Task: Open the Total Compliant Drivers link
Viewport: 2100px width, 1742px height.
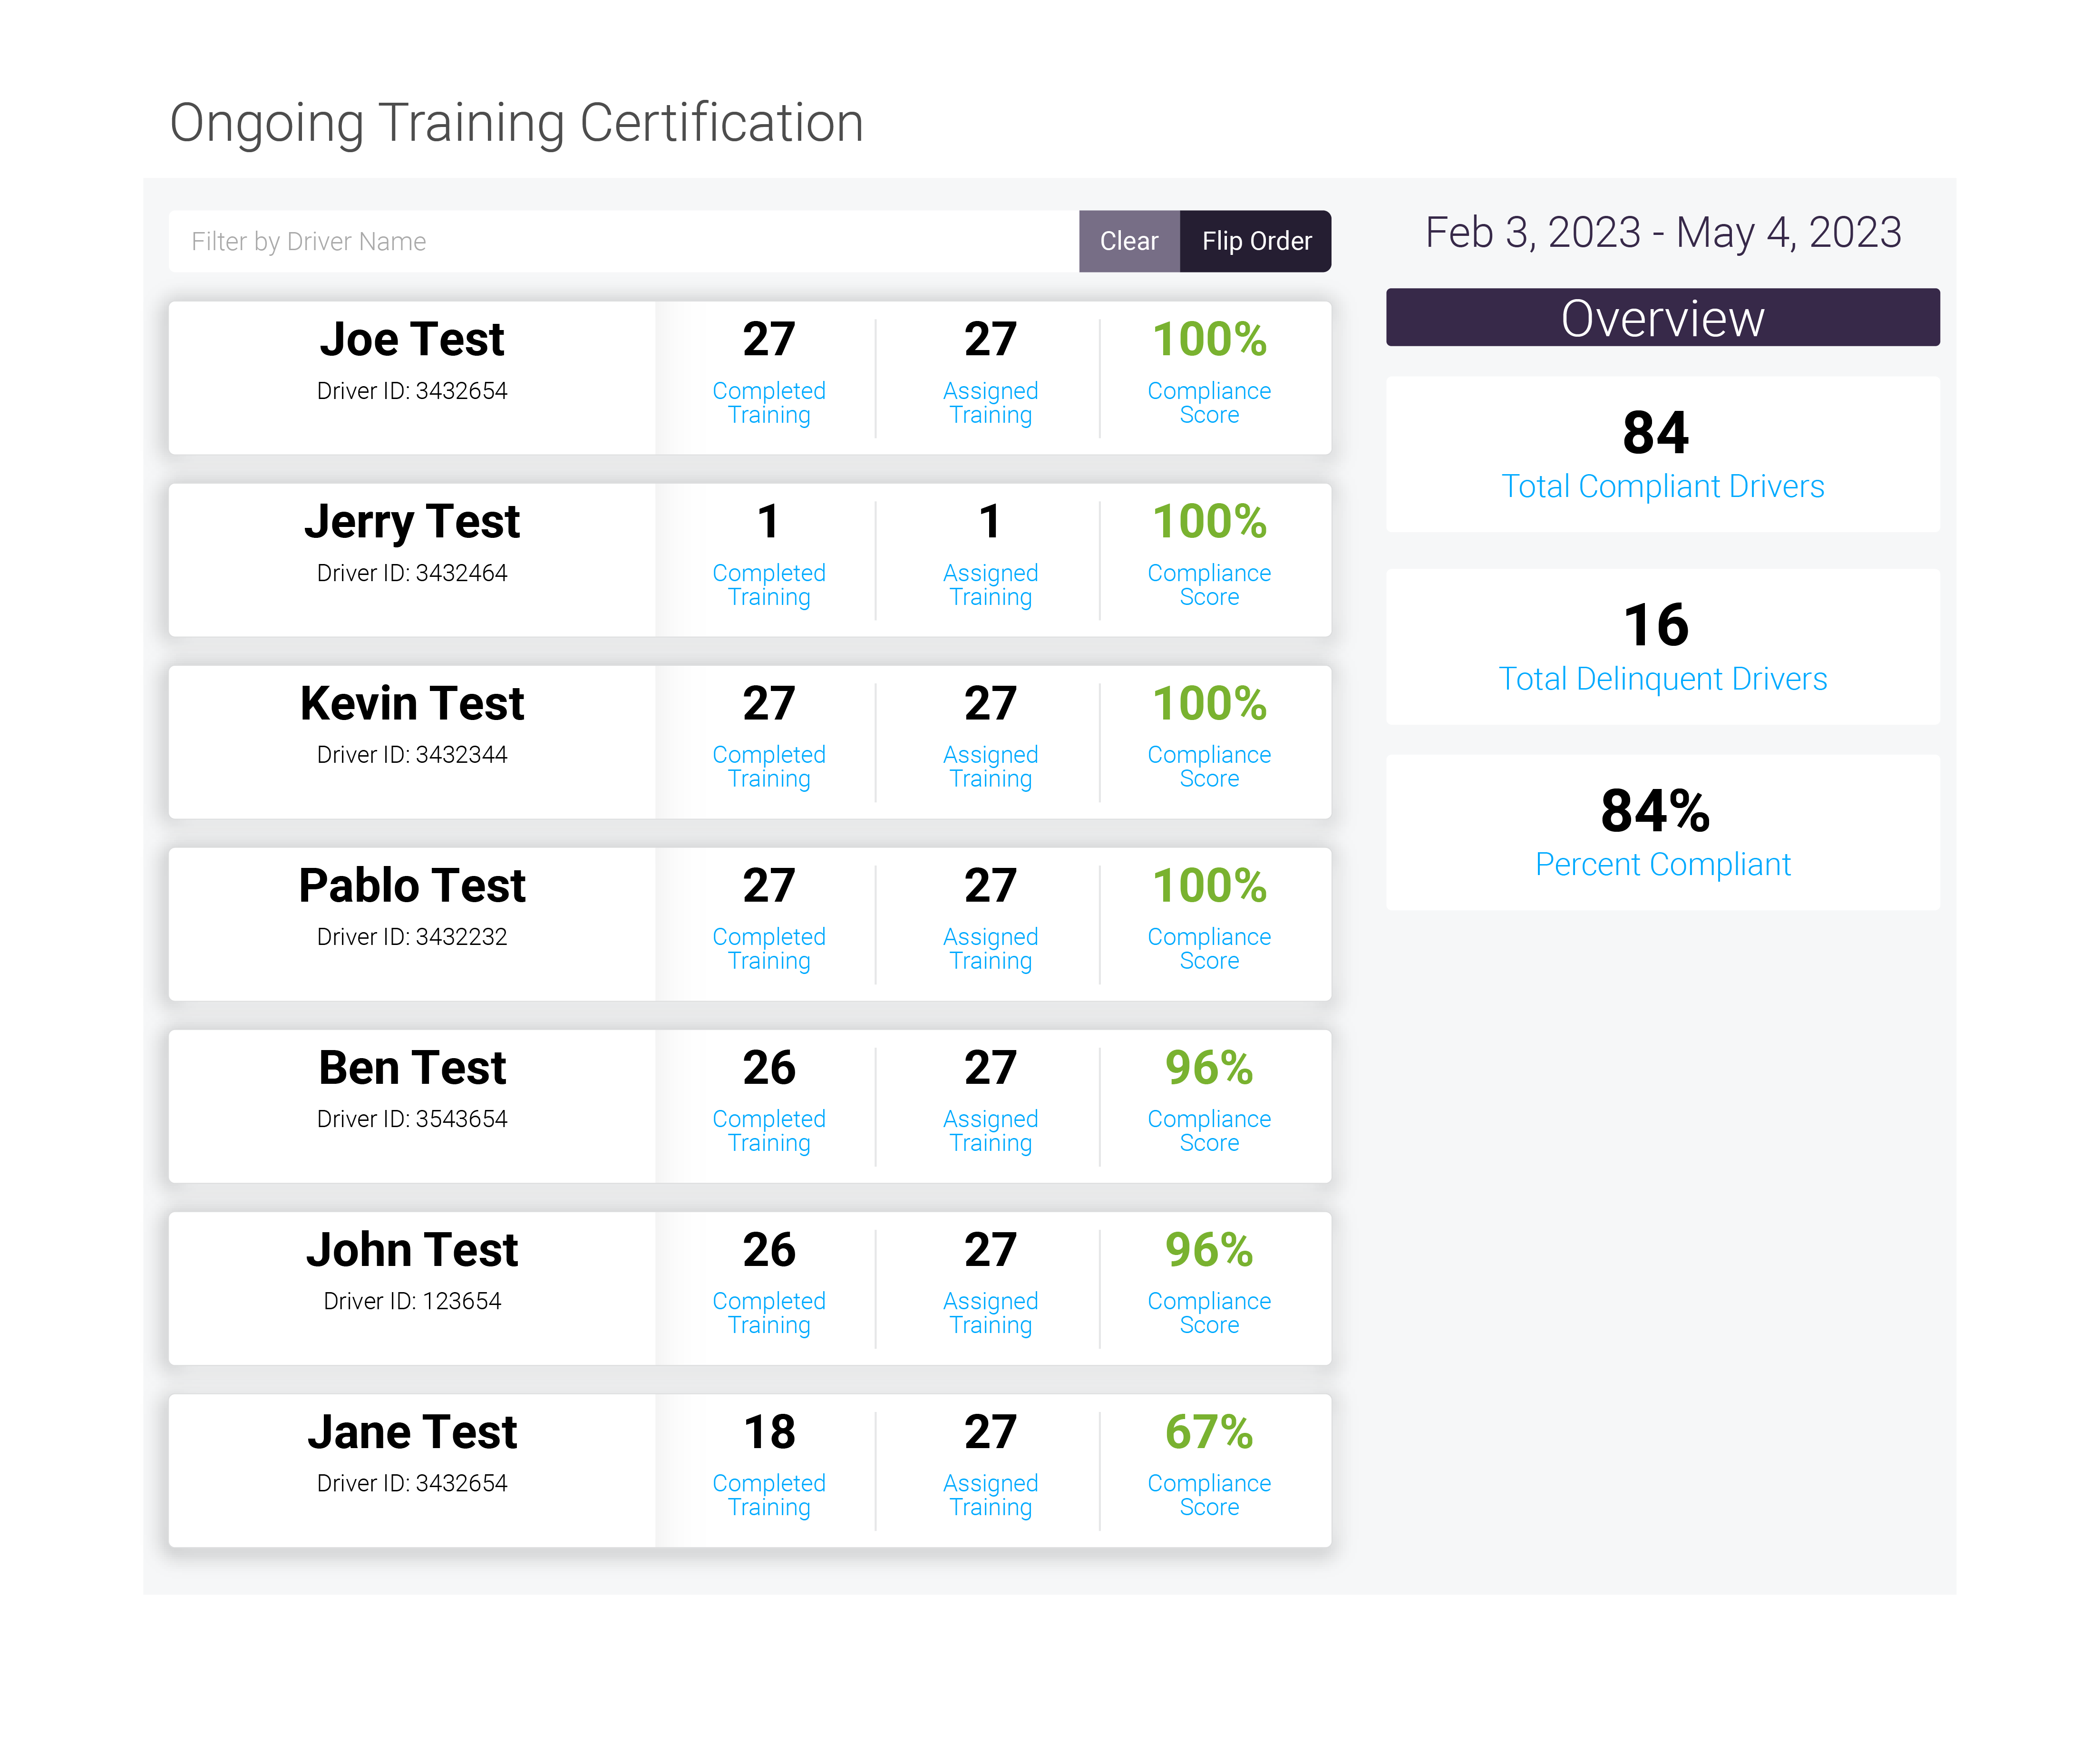Action: tap(1662, 486)
